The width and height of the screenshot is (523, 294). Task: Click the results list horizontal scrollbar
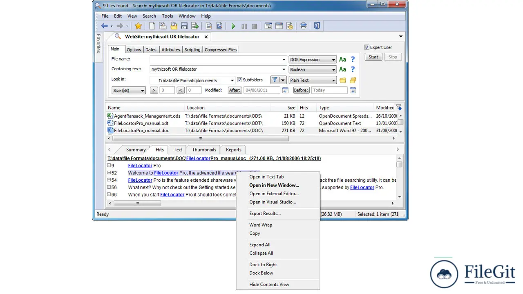[x=200, y=138]
